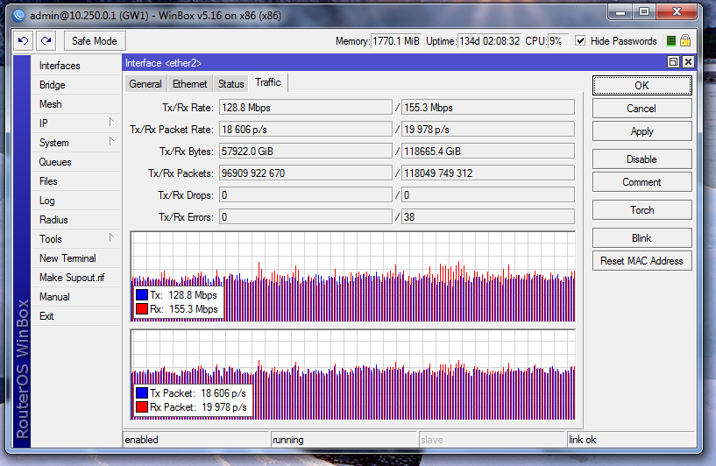The width and height of the screenshot is (716, 466).
Task: Click the Memory value 1770.1 MiB
Action: [396, 41]
